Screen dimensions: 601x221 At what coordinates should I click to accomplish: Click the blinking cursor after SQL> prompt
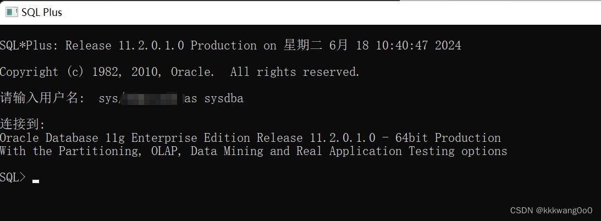36,180
